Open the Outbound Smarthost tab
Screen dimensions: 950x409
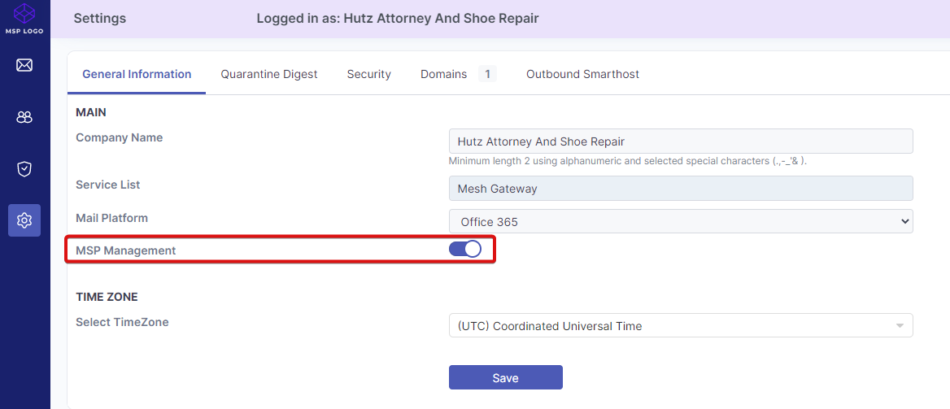point(582,74)
